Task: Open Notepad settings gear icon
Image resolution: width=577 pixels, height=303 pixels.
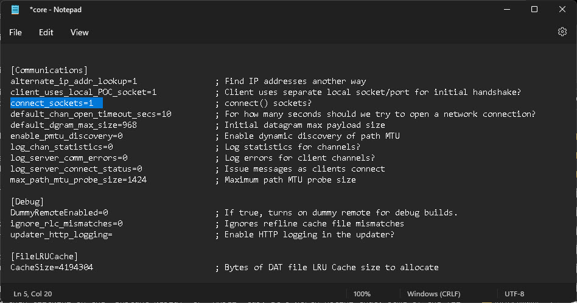Action: point(562,32)
